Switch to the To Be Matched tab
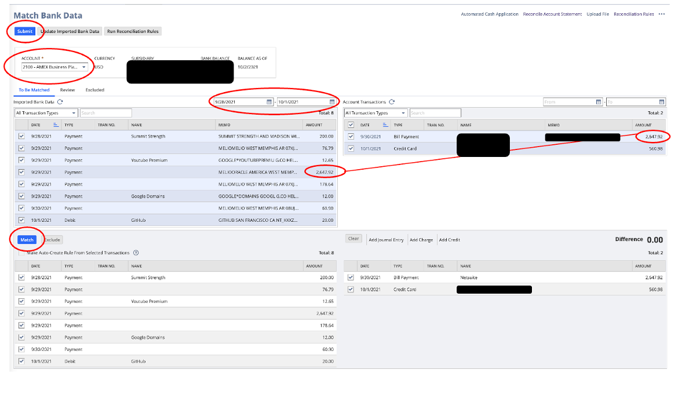 [x=34, y=90]
